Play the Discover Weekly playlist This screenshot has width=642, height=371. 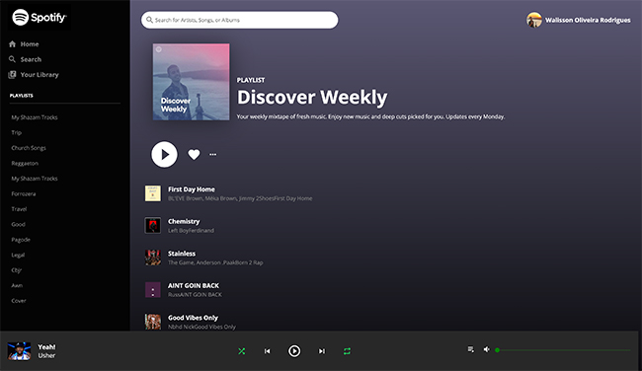tap(164, 154)
